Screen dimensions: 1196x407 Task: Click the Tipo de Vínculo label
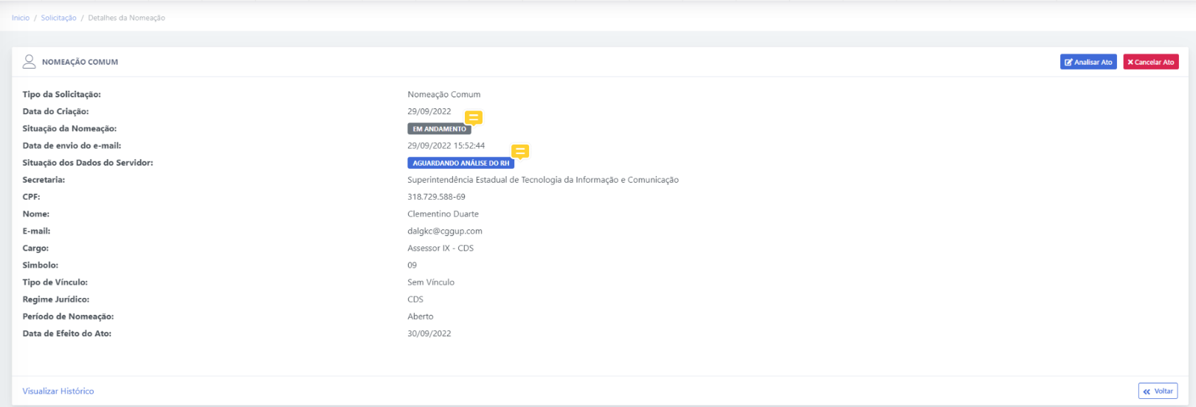[x=55, y=282]
